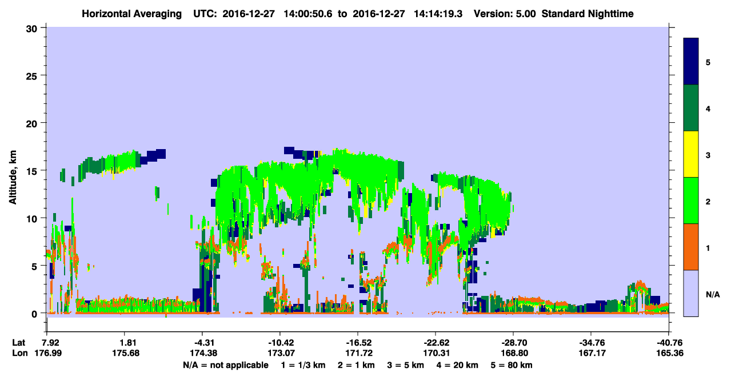Click the colorbar label '4'

pos(708,109)
